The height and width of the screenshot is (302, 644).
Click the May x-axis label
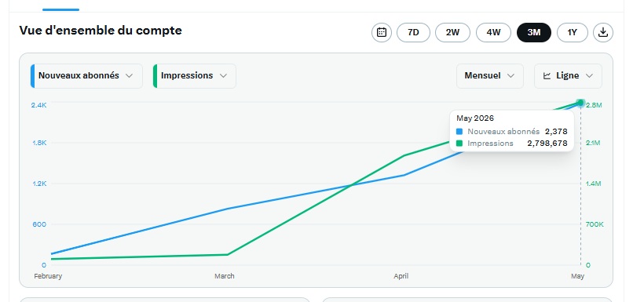[x=577, y=276]
